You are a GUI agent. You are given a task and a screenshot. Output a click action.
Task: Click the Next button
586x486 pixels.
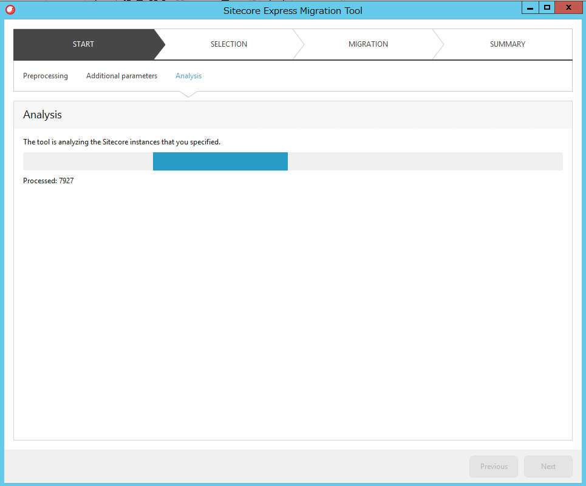548,466
